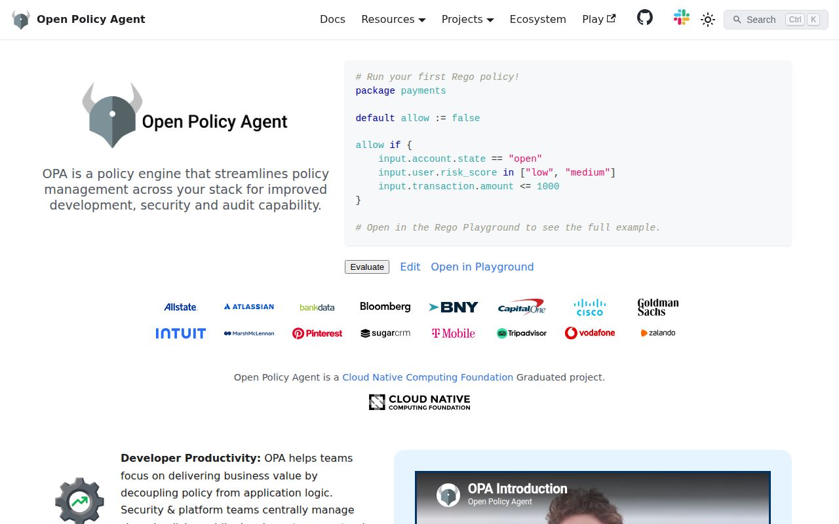Viewport: 839px width, 524px height.
Task: Click the Pinterest logo
Action: tap(317, 333)
